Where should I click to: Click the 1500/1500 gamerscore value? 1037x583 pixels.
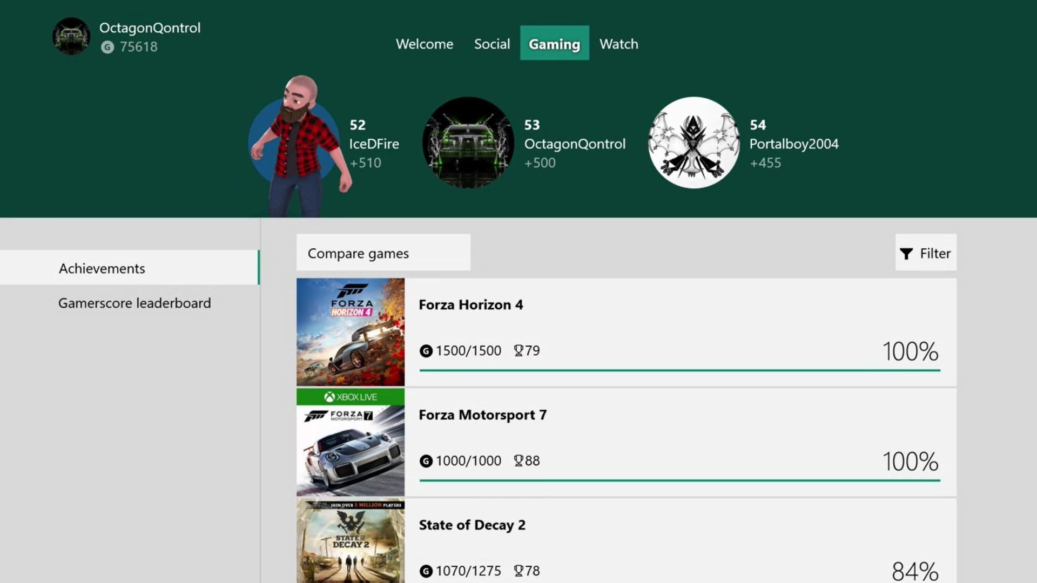tap(468, 351)
